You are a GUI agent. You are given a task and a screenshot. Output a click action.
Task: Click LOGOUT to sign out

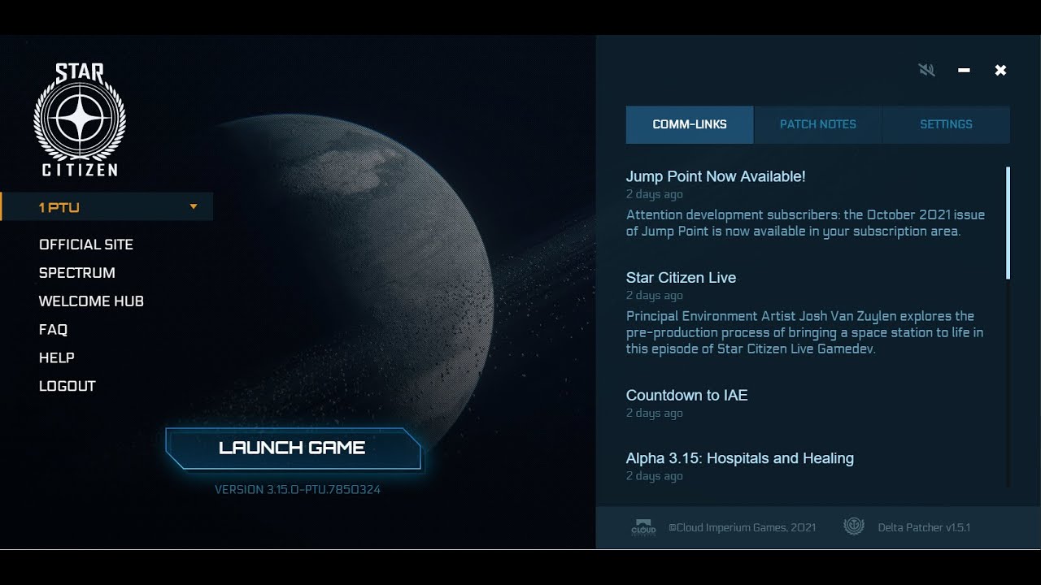[68, 387]
